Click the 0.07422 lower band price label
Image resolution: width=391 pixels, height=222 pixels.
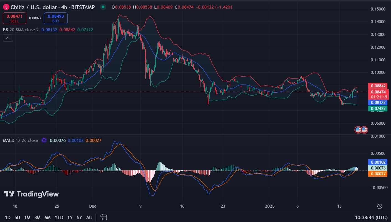(x=378, y=109)
